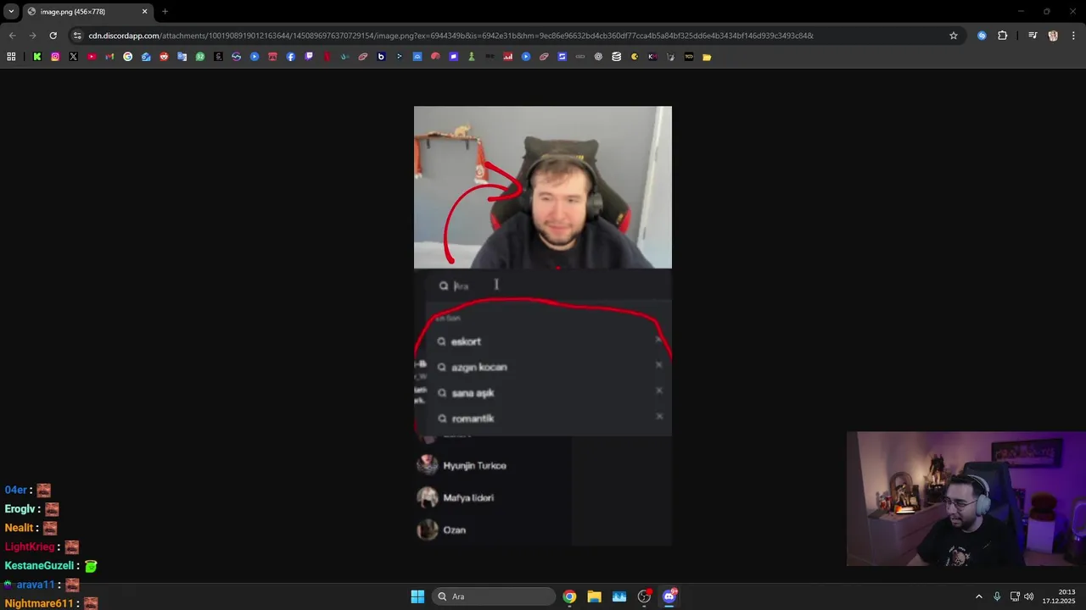Show hidden system tray icons
The width and height of the screenshot is (1086, 610).
978,596
